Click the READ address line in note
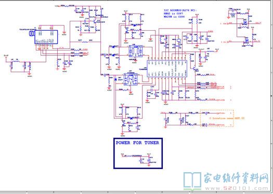273x194 pixels. [173, 14]
